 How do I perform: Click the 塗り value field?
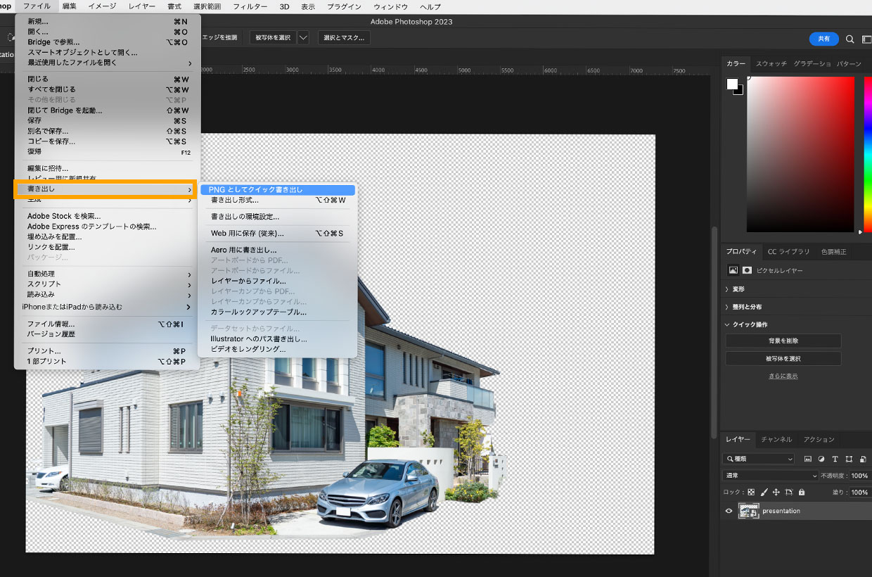[x=859, y=493]
